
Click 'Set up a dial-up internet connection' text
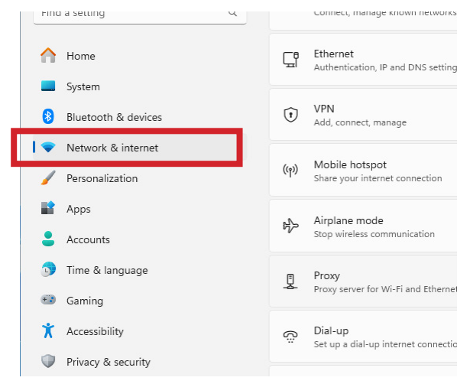tap(385, 344)
